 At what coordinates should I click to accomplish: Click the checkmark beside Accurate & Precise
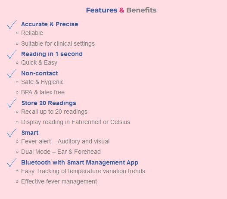12,25
